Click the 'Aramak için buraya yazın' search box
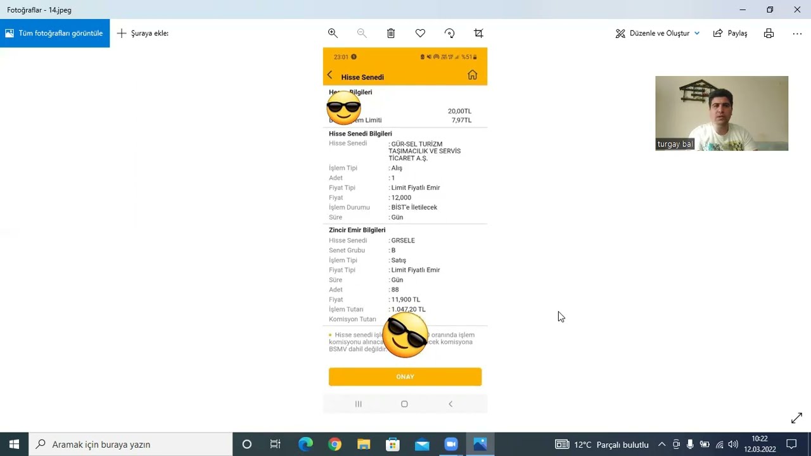811x456 pixels. coord(131,444)
